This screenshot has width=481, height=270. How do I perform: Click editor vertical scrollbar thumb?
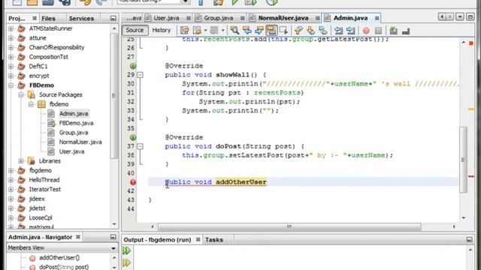click(x=463, y=160)
